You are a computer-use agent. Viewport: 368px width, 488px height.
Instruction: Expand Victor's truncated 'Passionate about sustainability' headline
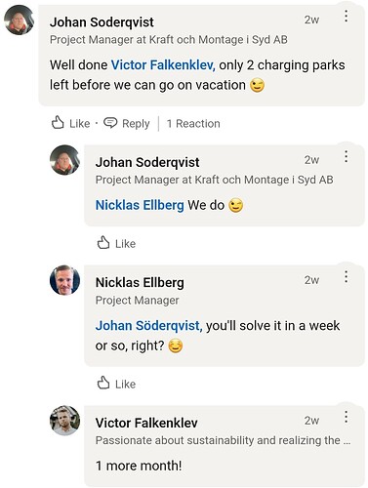click(223, 440)
